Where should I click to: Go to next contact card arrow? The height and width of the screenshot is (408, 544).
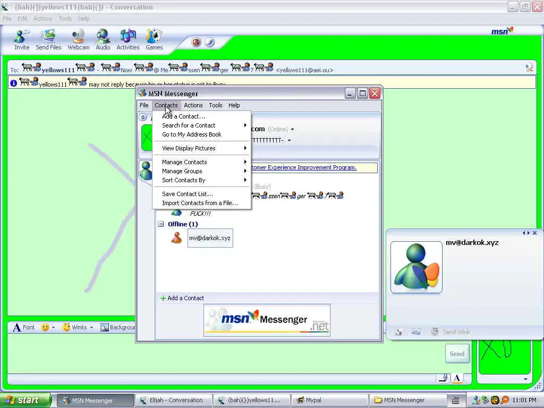click(x=529, y=233)
